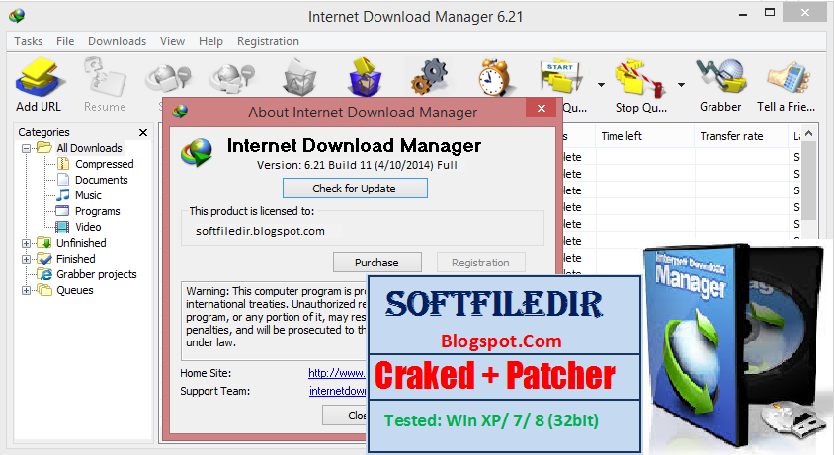Select All Downloads in the category tree
This screenshot has height=455, width=834.
pyautogui.click(x=89, y=148)
